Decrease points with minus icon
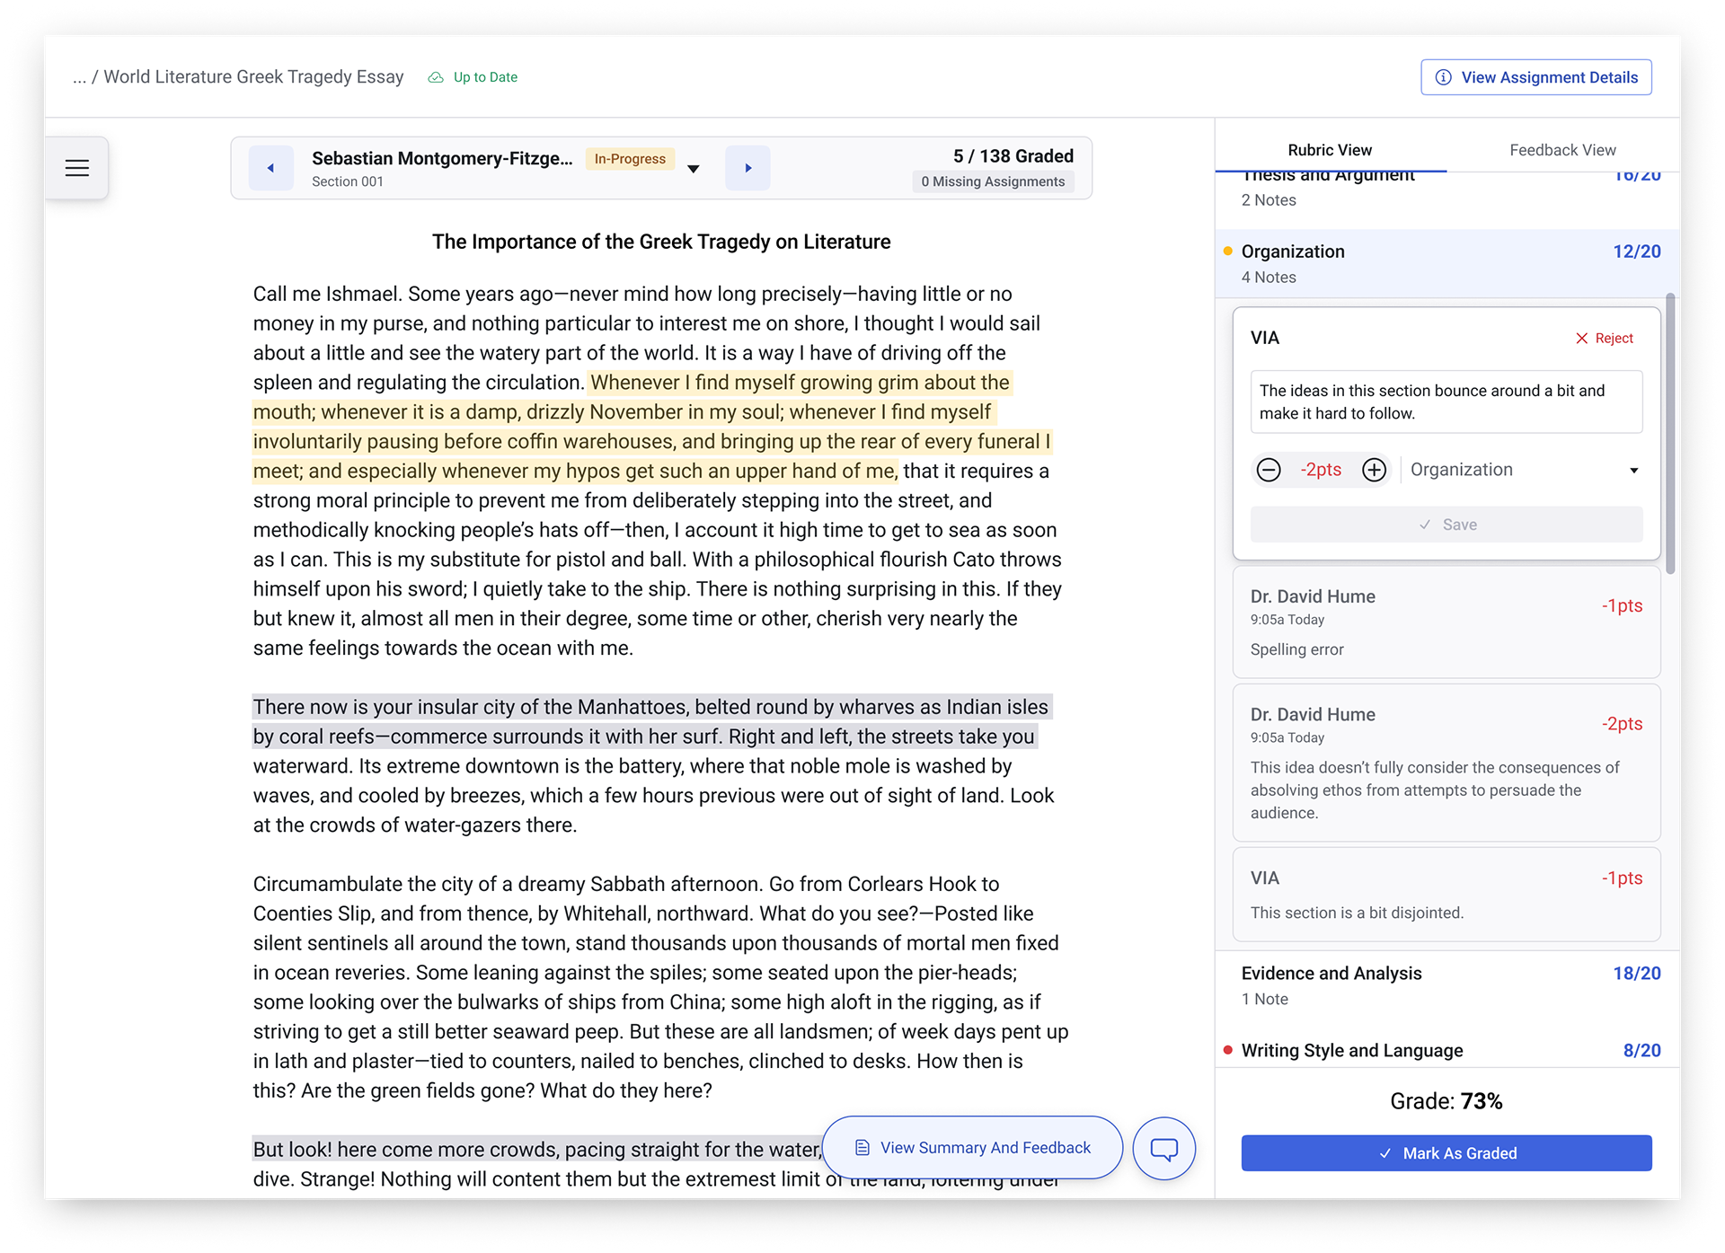The width and height of the screenshot is (1725, 1253). tap(1269, 470)
